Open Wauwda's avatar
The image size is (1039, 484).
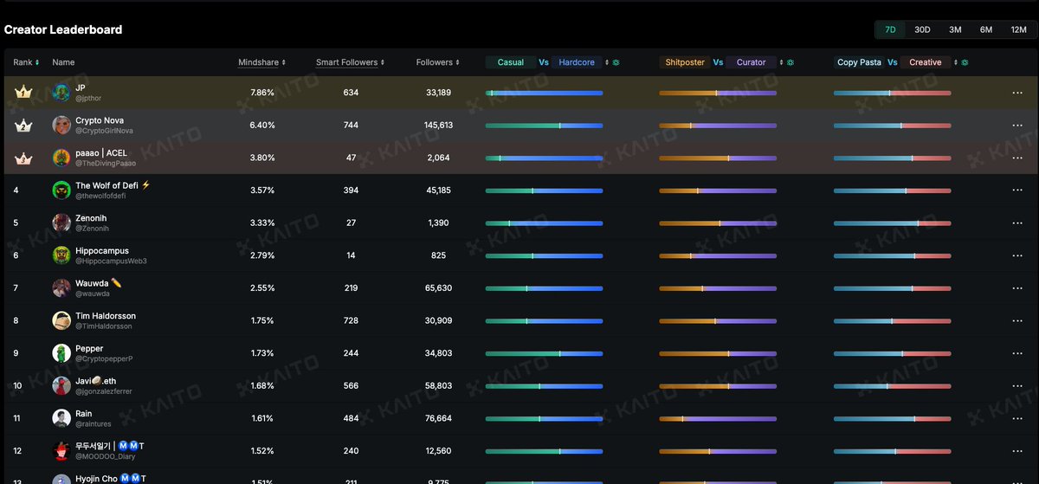coord(61,287)
